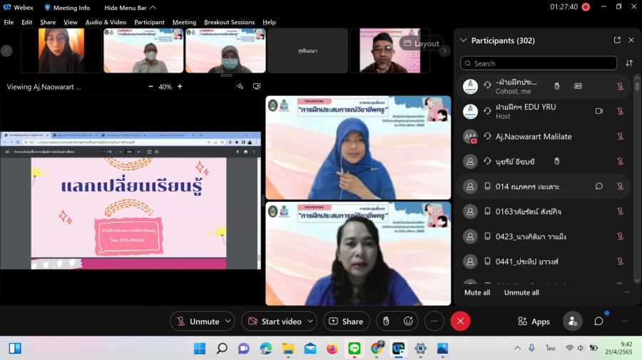Turn on camera with Start video
This screenshot has height=360, width=642.
(x=274, y=322)
